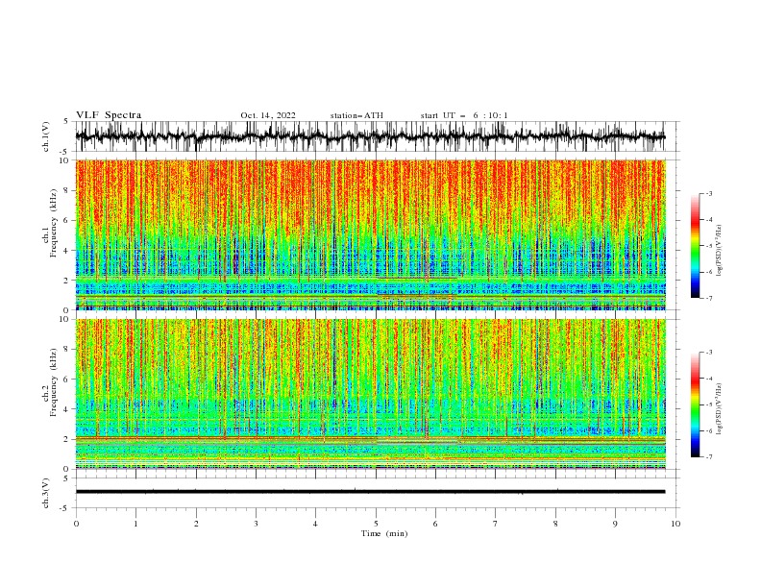This screenshot has width=761, height=588.
Task: Click the ch.1 spectrogram '4' kHz tick label
Action: click(x=66, y=251)
